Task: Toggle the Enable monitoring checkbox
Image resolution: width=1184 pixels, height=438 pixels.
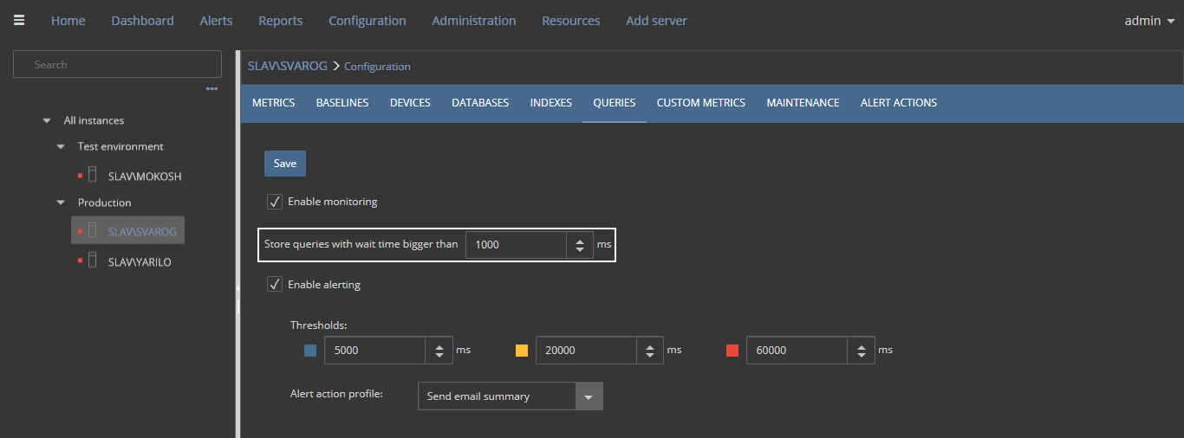Action: click(x=275, y=202)
